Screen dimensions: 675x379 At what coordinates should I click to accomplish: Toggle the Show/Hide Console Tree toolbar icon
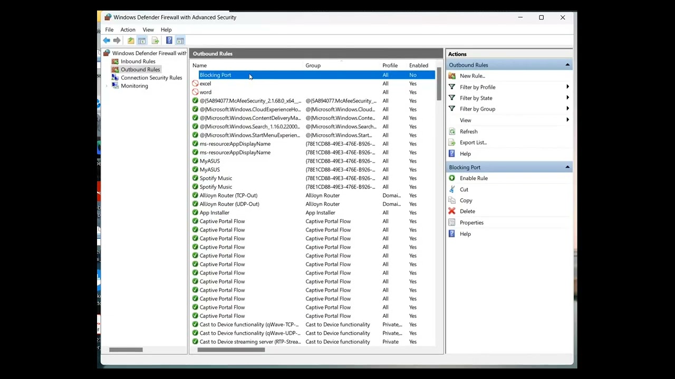tap(142, 41)
